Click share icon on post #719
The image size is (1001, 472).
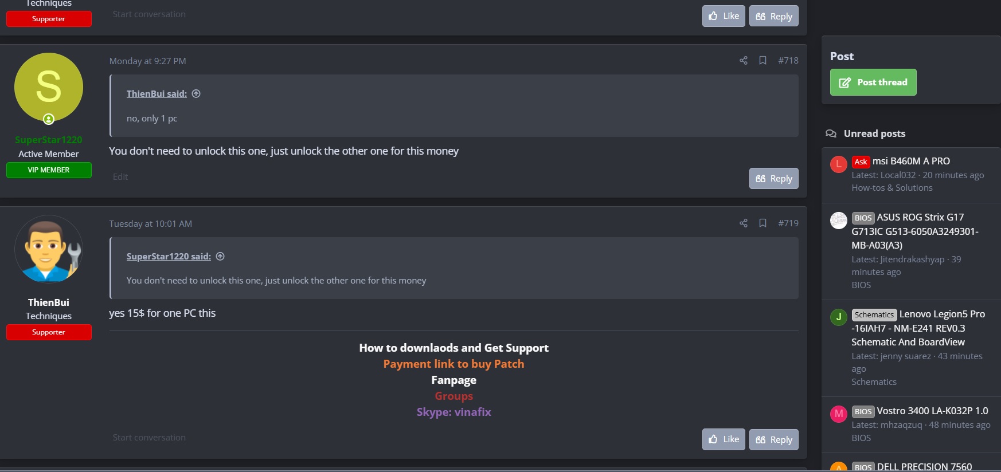[x=744, y=223]
